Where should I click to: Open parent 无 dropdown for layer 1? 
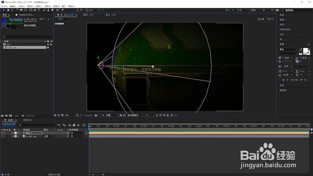77,133
